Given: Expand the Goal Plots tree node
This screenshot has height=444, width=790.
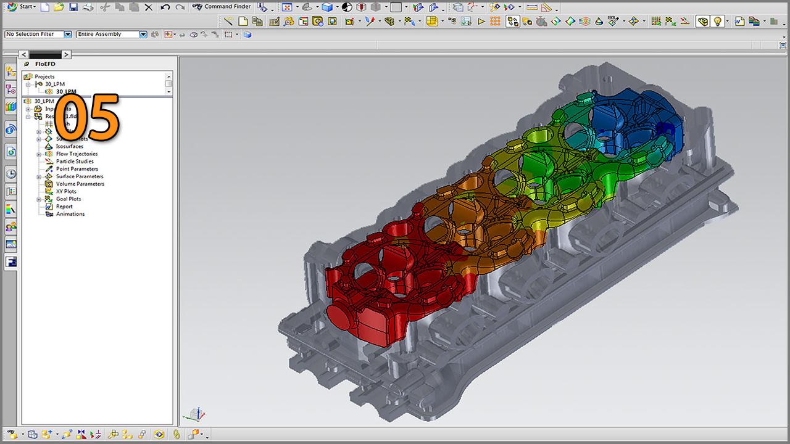Looking at the screenshot, I should (39, 199).
